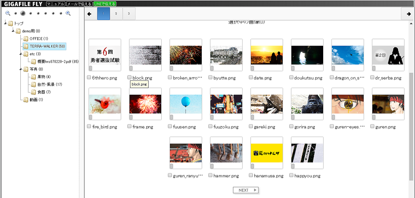Image resolution: width=415 pixels, height=198 pixels.
Task: Click the 動画 folder icon
Action: [x=26, y=100]
